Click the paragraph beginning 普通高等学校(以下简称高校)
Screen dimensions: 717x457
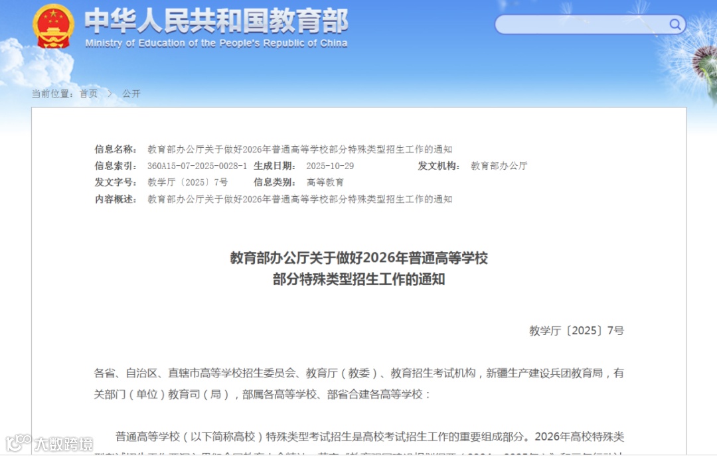tap(370, 436)
